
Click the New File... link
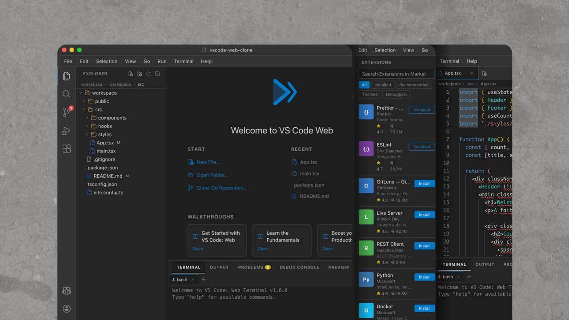(x=208, y=162)
